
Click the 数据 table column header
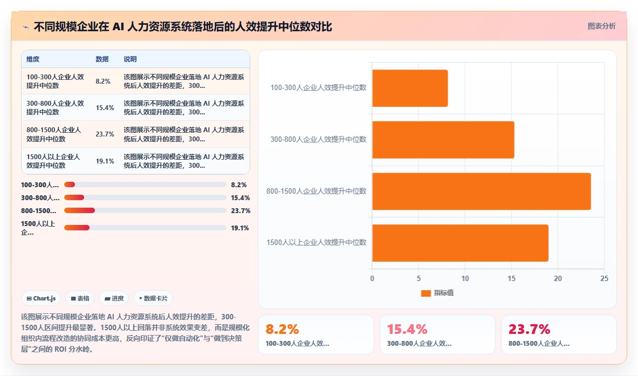tap(102, 59)
